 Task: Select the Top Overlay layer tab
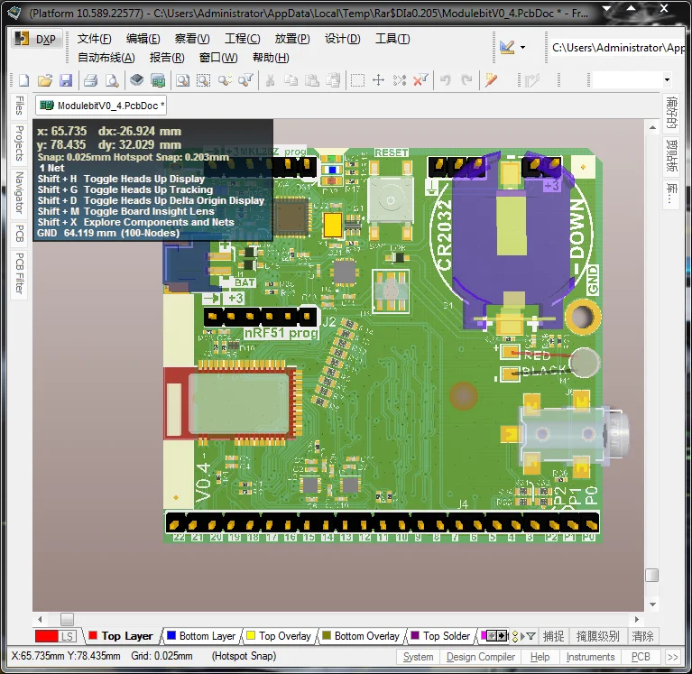285,636
